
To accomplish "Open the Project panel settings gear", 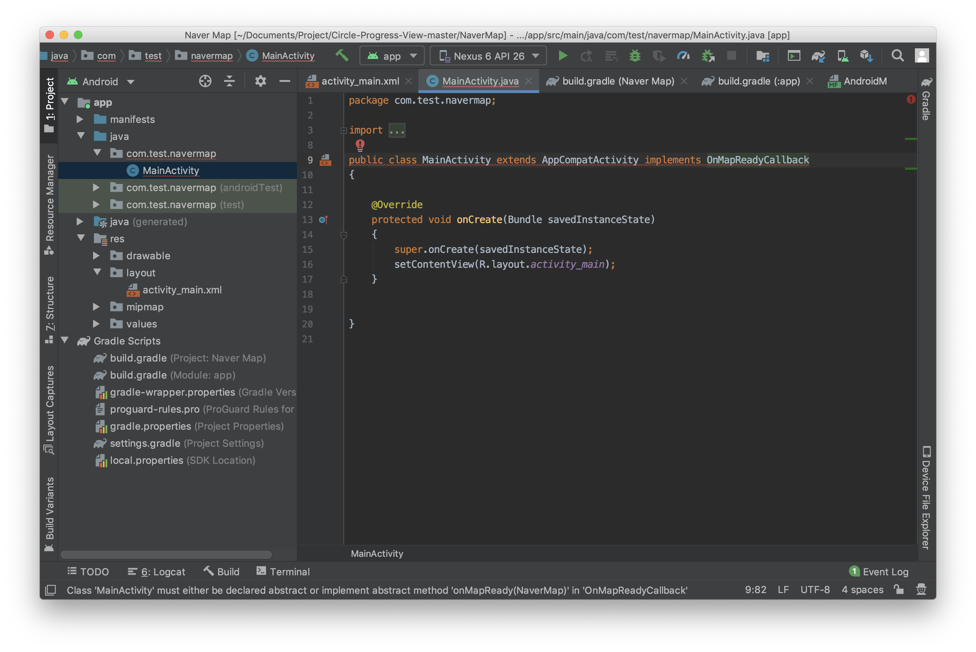I will [260, 81].
